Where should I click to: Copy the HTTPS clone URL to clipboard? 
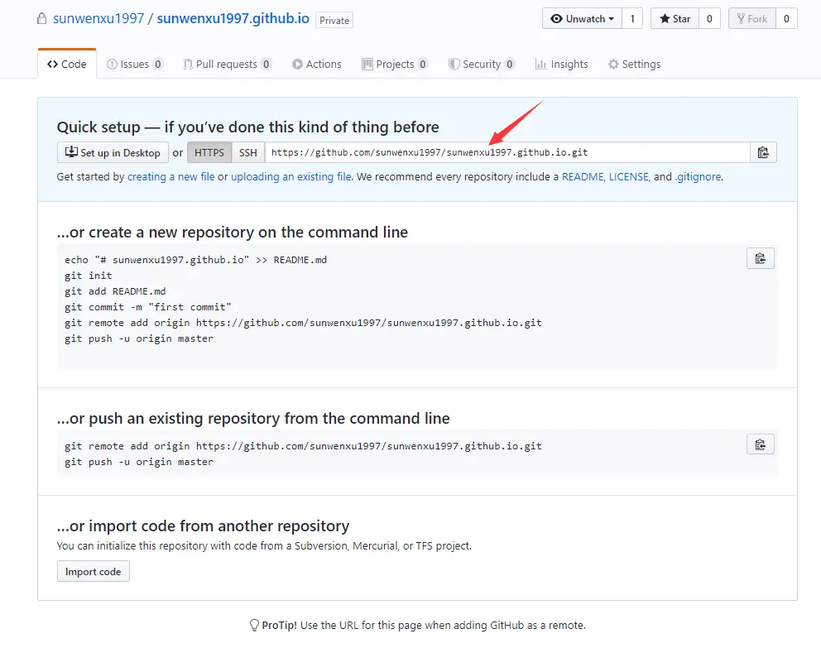[x=763, y=152]
